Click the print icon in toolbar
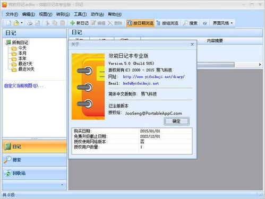The height and width of the screenshot is (199, 265). click(x=30, y=23)
